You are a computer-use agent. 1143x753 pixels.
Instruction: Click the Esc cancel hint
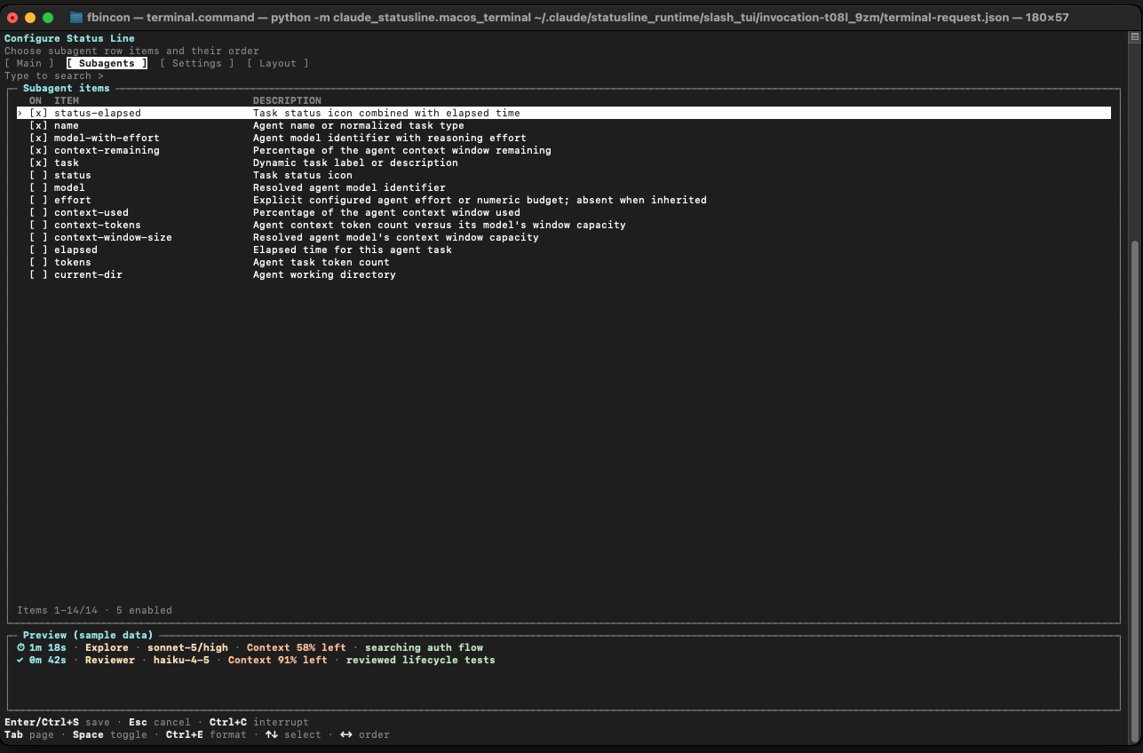click(160, 723)
